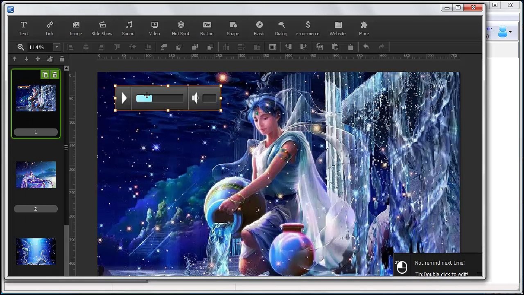This screenshot has width=524, height=295.
Task: Click the speaker icon on audio player
Action: point(195,98)
